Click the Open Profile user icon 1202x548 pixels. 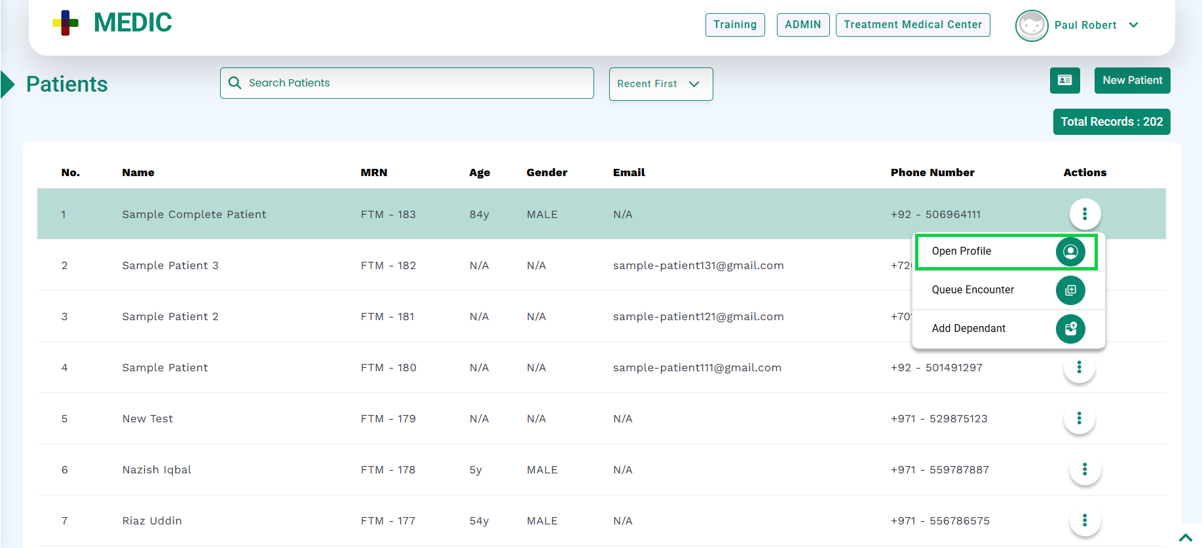1070,251
